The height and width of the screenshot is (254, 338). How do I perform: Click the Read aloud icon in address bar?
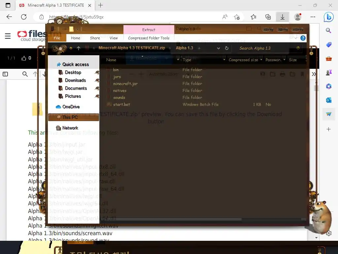(x=224, y=17)
